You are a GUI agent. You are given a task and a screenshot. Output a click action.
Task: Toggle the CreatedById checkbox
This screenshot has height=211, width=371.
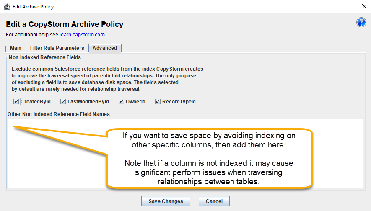16,102
